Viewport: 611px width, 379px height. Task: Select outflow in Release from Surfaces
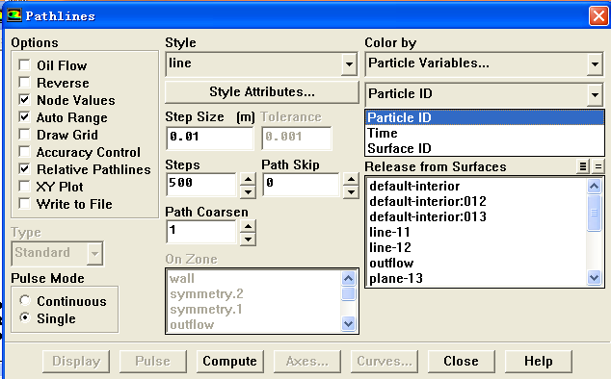[x=476, y=263]
